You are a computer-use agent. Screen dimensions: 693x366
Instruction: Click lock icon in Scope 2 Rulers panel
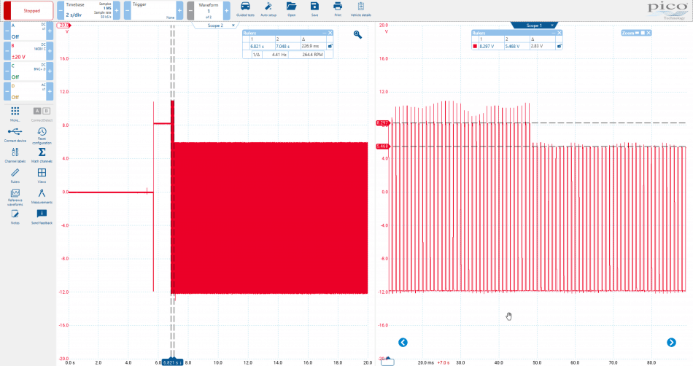click(x=330, y=46)
